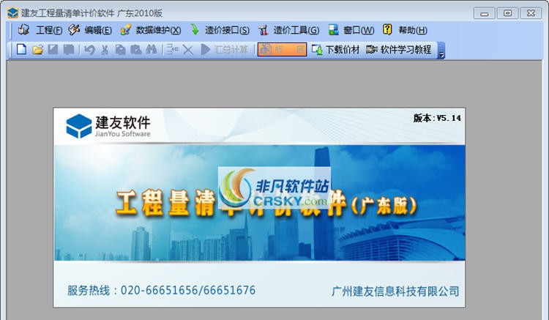Viewport: 549px width, 320px height.
Task: Click the pencil icon beside 编辑 menu
Action: pos(74,30)
